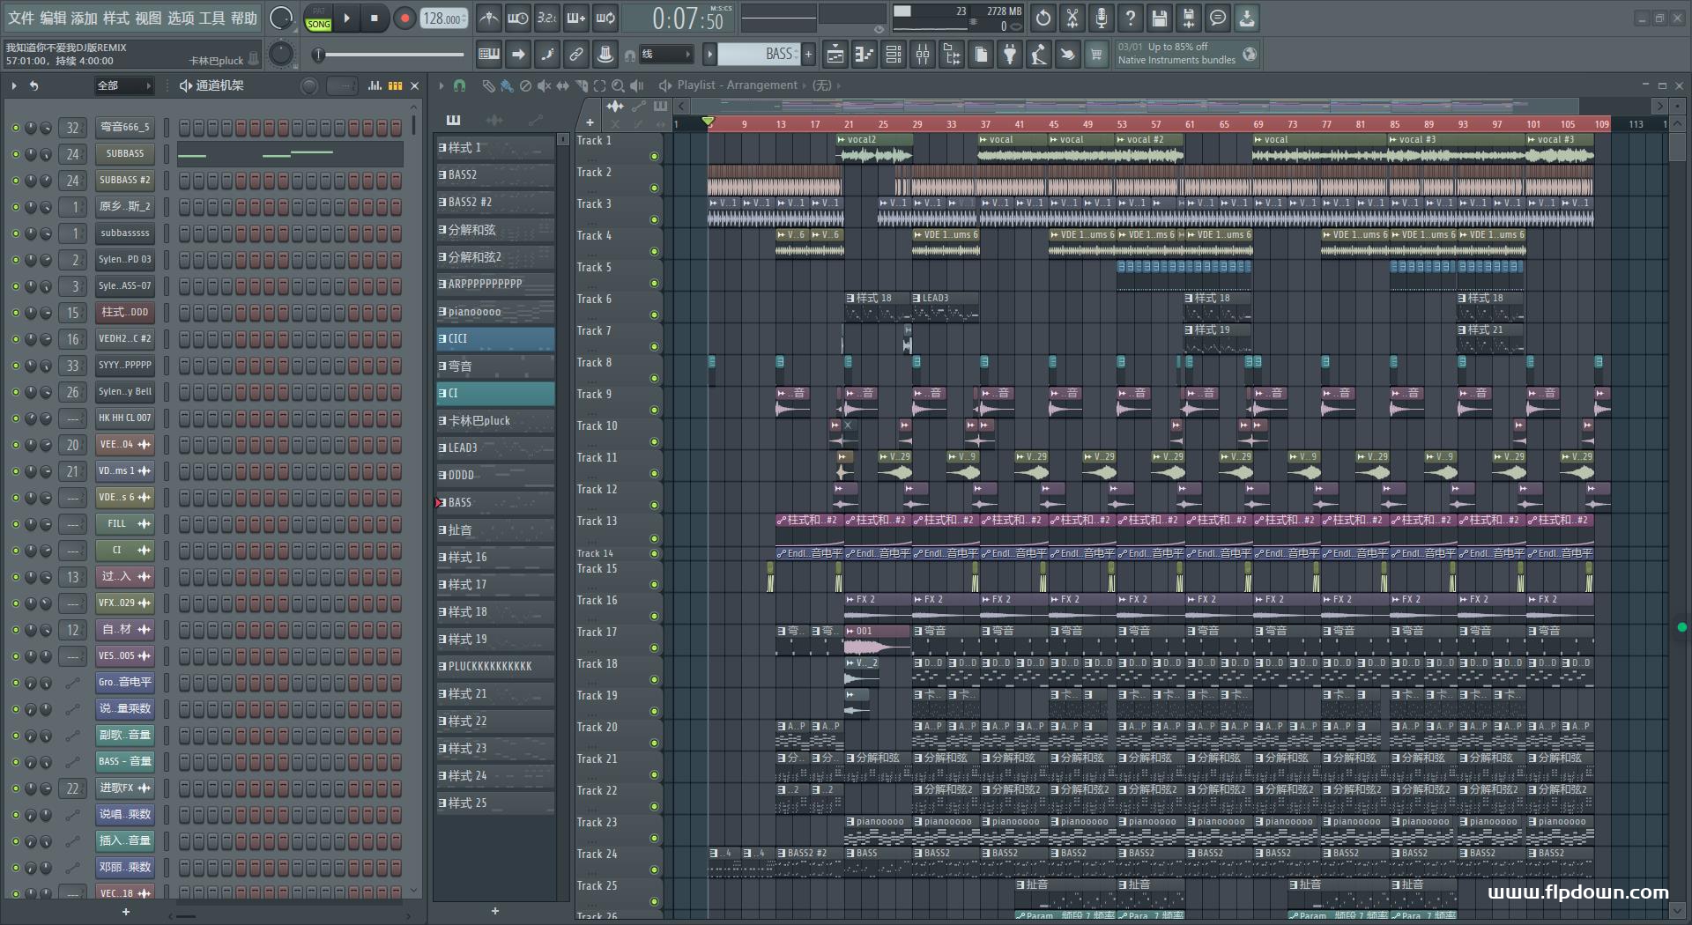Open the audio editor scissors icon
1692x925 pixels.
1072,18
